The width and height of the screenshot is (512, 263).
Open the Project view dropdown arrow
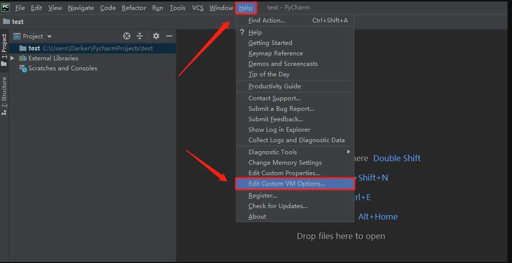coord(49,36)
